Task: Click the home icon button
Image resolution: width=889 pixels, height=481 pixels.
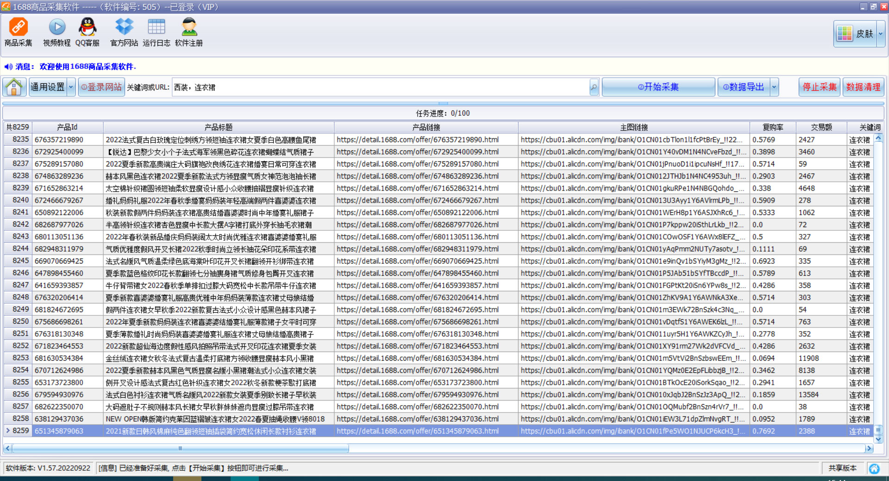Action: (14, 87)
